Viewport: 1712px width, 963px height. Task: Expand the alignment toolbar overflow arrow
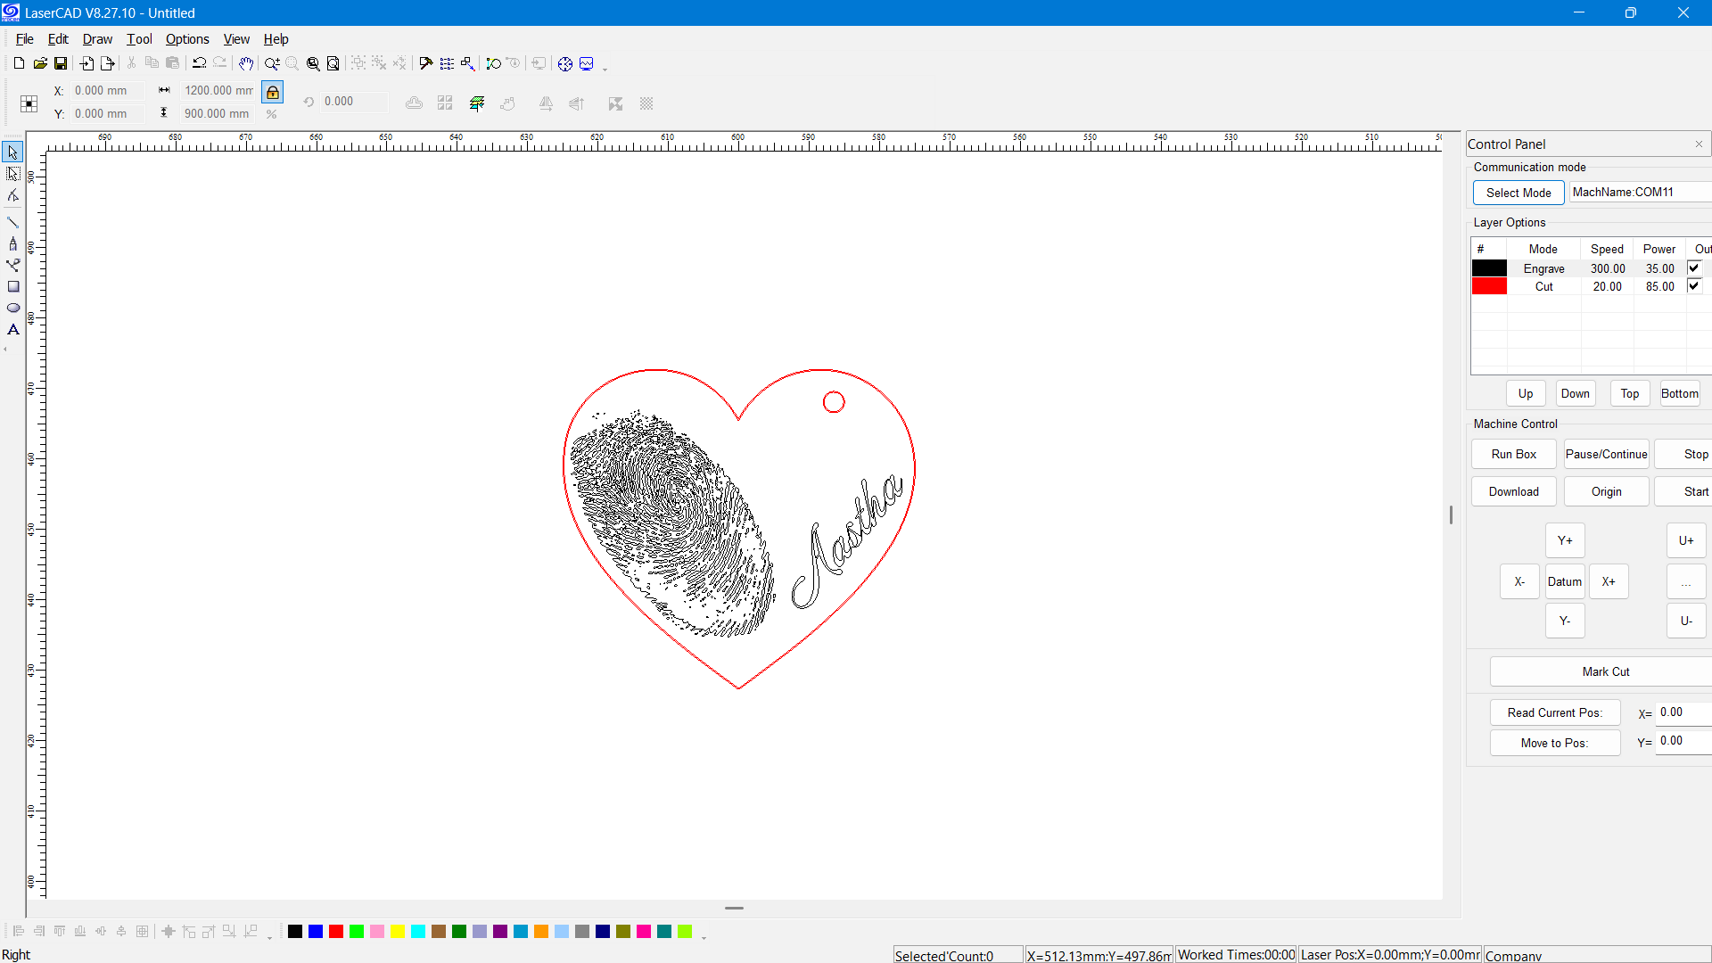pyautogui.click(x=270, y=936)
